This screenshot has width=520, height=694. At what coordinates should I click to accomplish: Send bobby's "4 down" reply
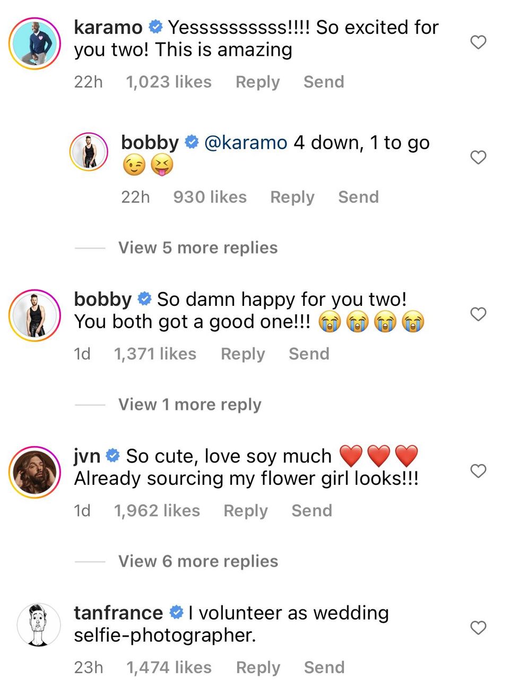pyautogui.click(x=358, y=197)
